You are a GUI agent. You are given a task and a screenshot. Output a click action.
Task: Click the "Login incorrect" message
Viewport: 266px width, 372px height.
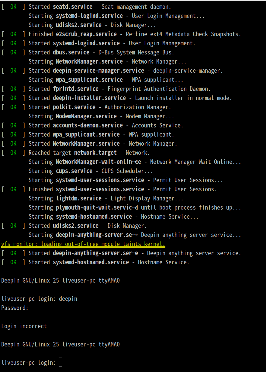coord(24,326)
